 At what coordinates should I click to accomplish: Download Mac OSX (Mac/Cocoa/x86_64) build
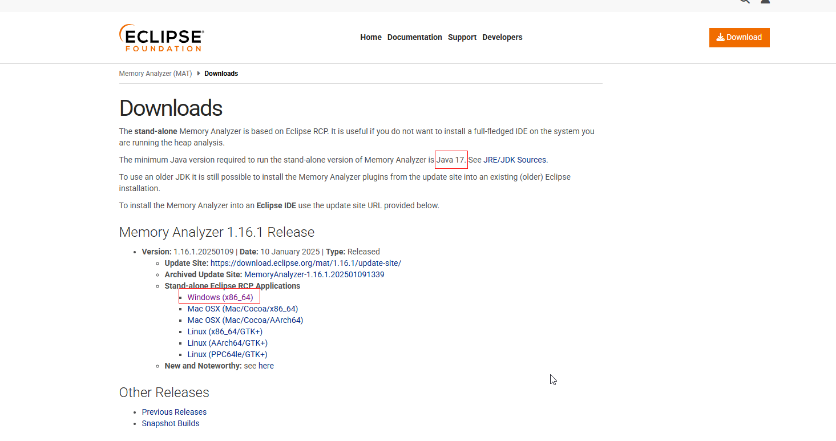click(243, 309)
